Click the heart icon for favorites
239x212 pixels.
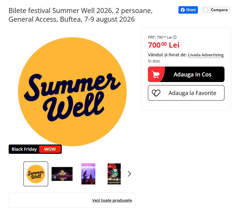coord(156,93)
